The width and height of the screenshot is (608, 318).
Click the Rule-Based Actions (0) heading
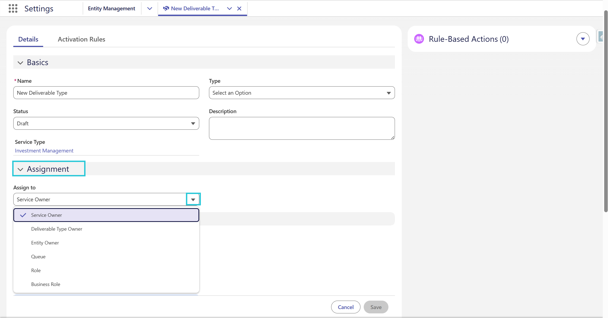[x=469, y=39]
